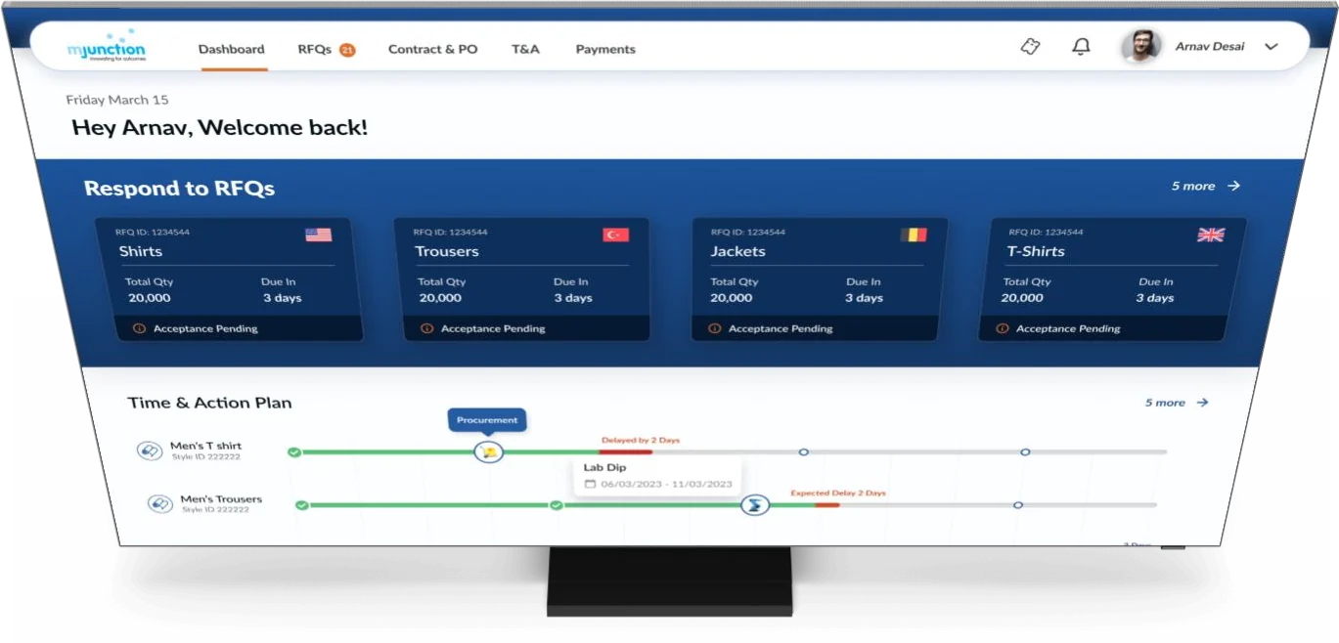The height and width of the screenshot is (643, 1339).
Task: Click Men's T shirt style icon
Action: (150, 450)
